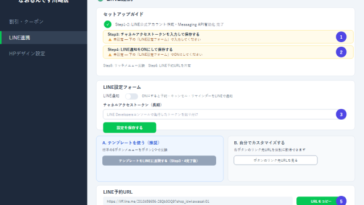Click ボタンのリンク先URLを見る button
The width and height of the screenshot is (364, 205).
click(275, 161)
